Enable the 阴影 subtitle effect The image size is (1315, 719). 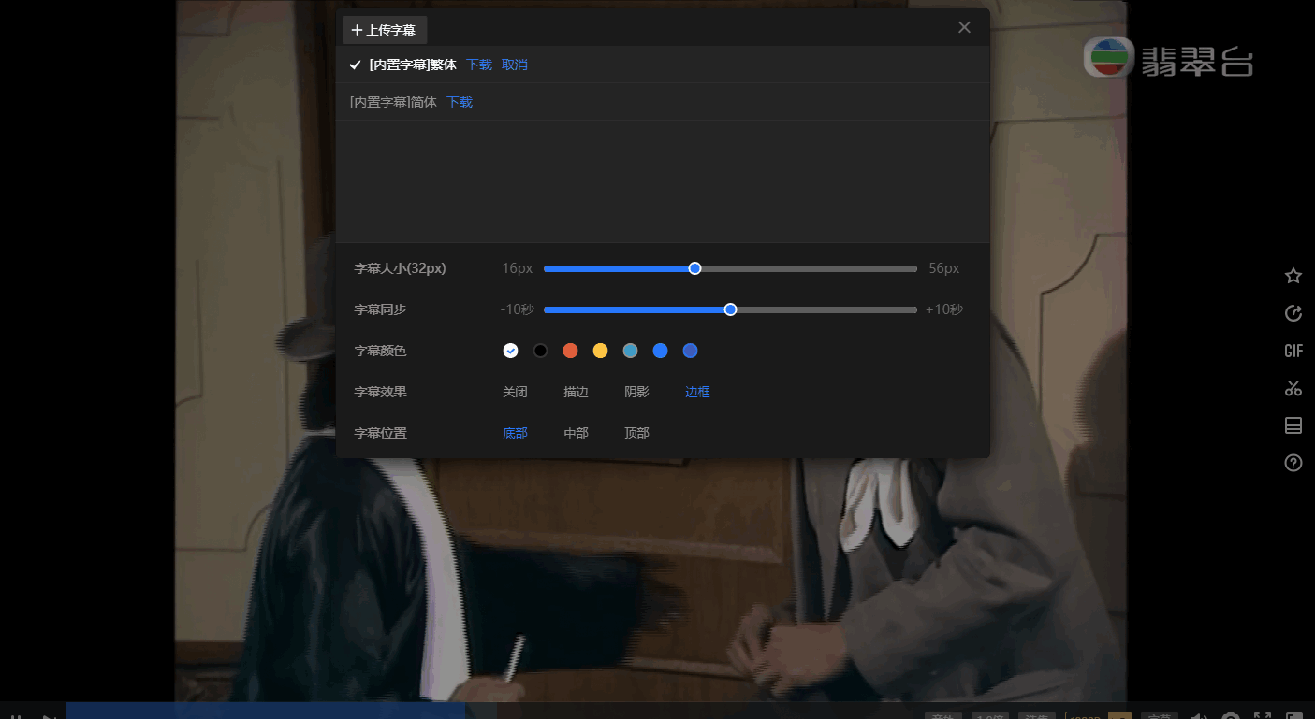click(x=636, y=391)
